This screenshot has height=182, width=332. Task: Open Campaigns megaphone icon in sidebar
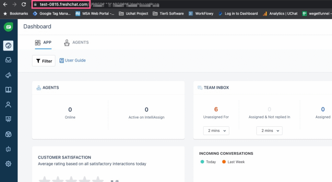(x=8, y=75)
